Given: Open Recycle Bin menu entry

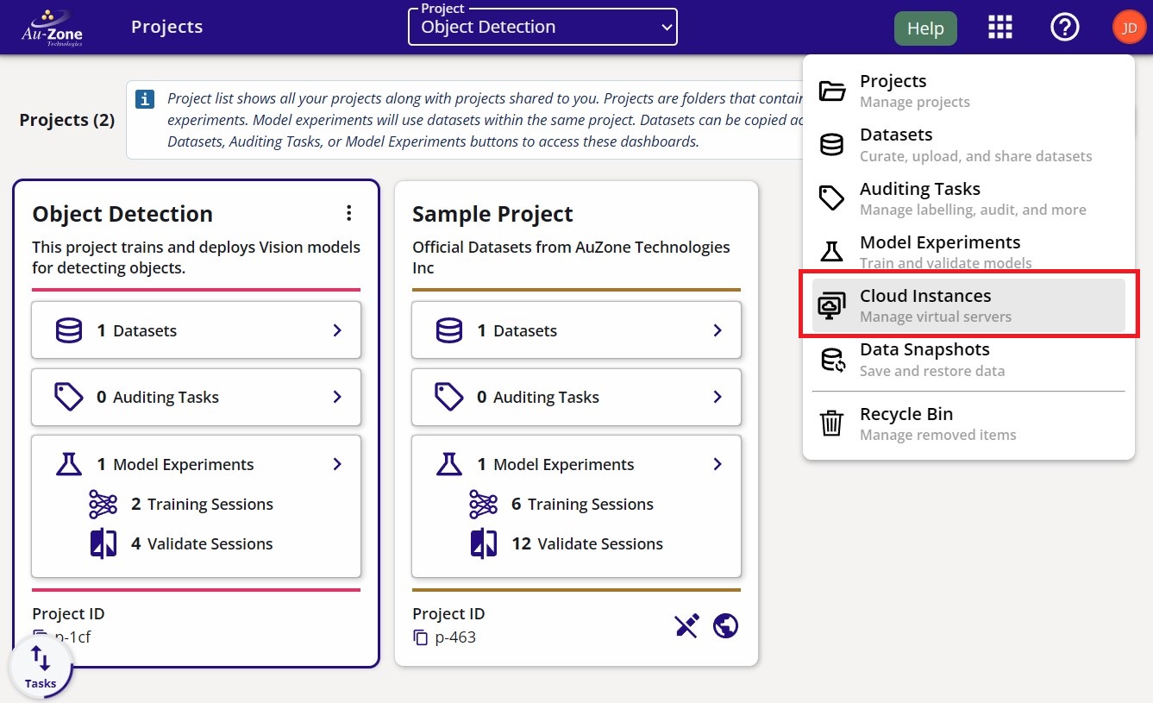Looking at the screenshot, I should point(968,424).
